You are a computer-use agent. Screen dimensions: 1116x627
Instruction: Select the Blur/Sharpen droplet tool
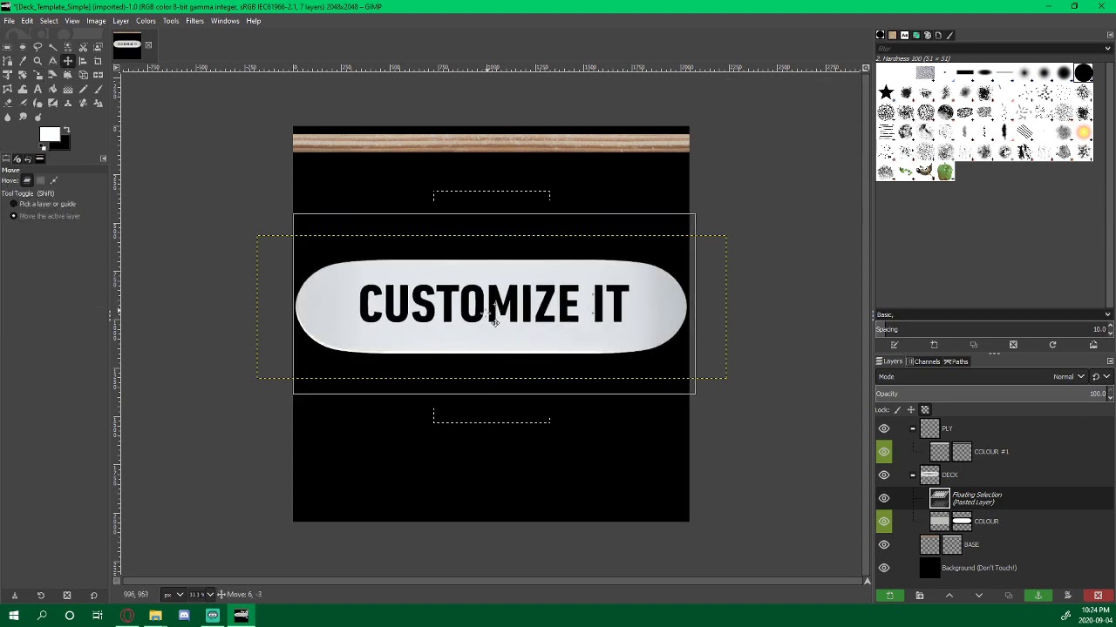pyautogui.click(x=7, y=118)
